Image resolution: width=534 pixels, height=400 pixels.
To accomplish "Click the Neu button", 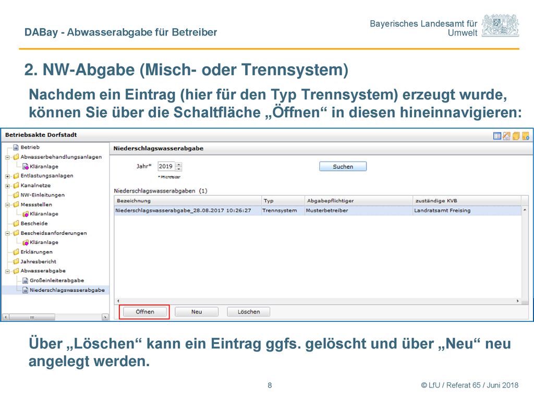I will click(197, 312).
